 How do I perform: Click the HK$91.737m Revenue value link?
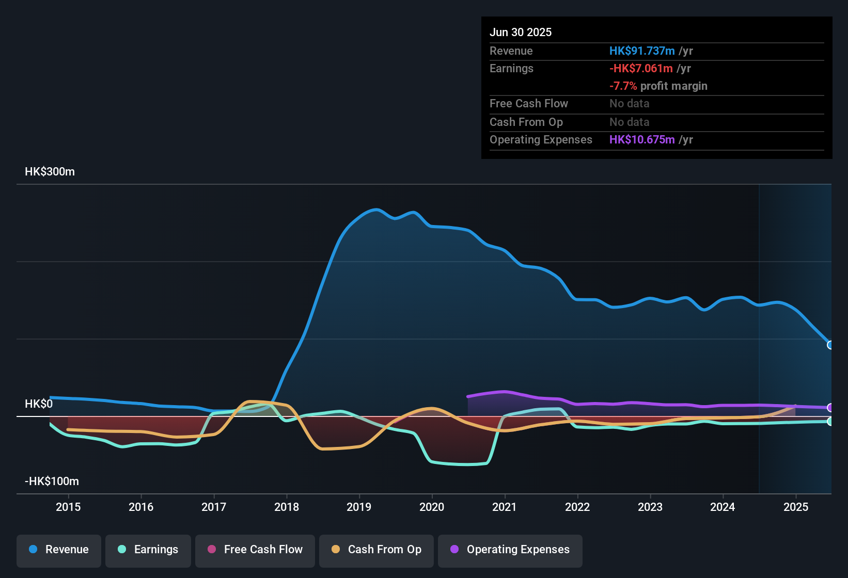click(x=642, y=51)
